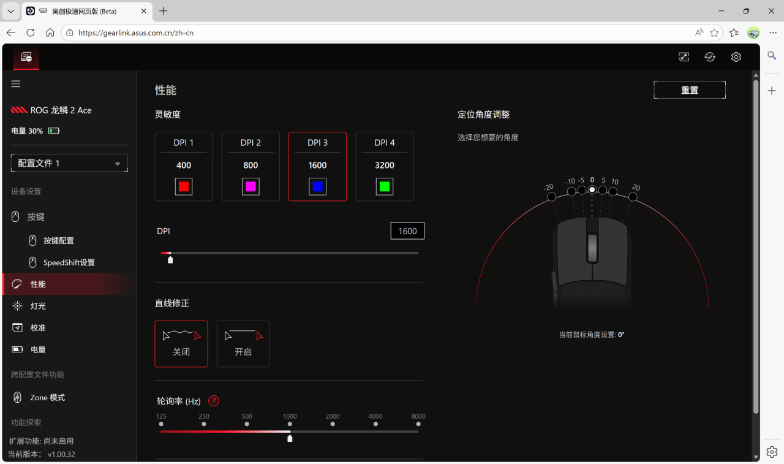Image resolution: width=784 pixels, height=464 pixels.
Task: Select the DPI 3 1600 card
Action: (317, 167)
